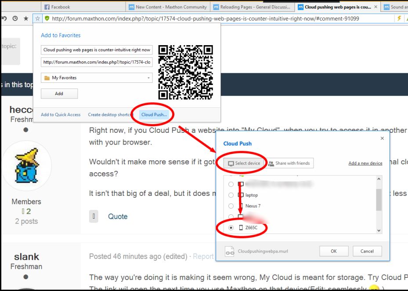
Task: Click the Create desktop shortcut link
Action: pyautogui.click(x=110, y=114)
